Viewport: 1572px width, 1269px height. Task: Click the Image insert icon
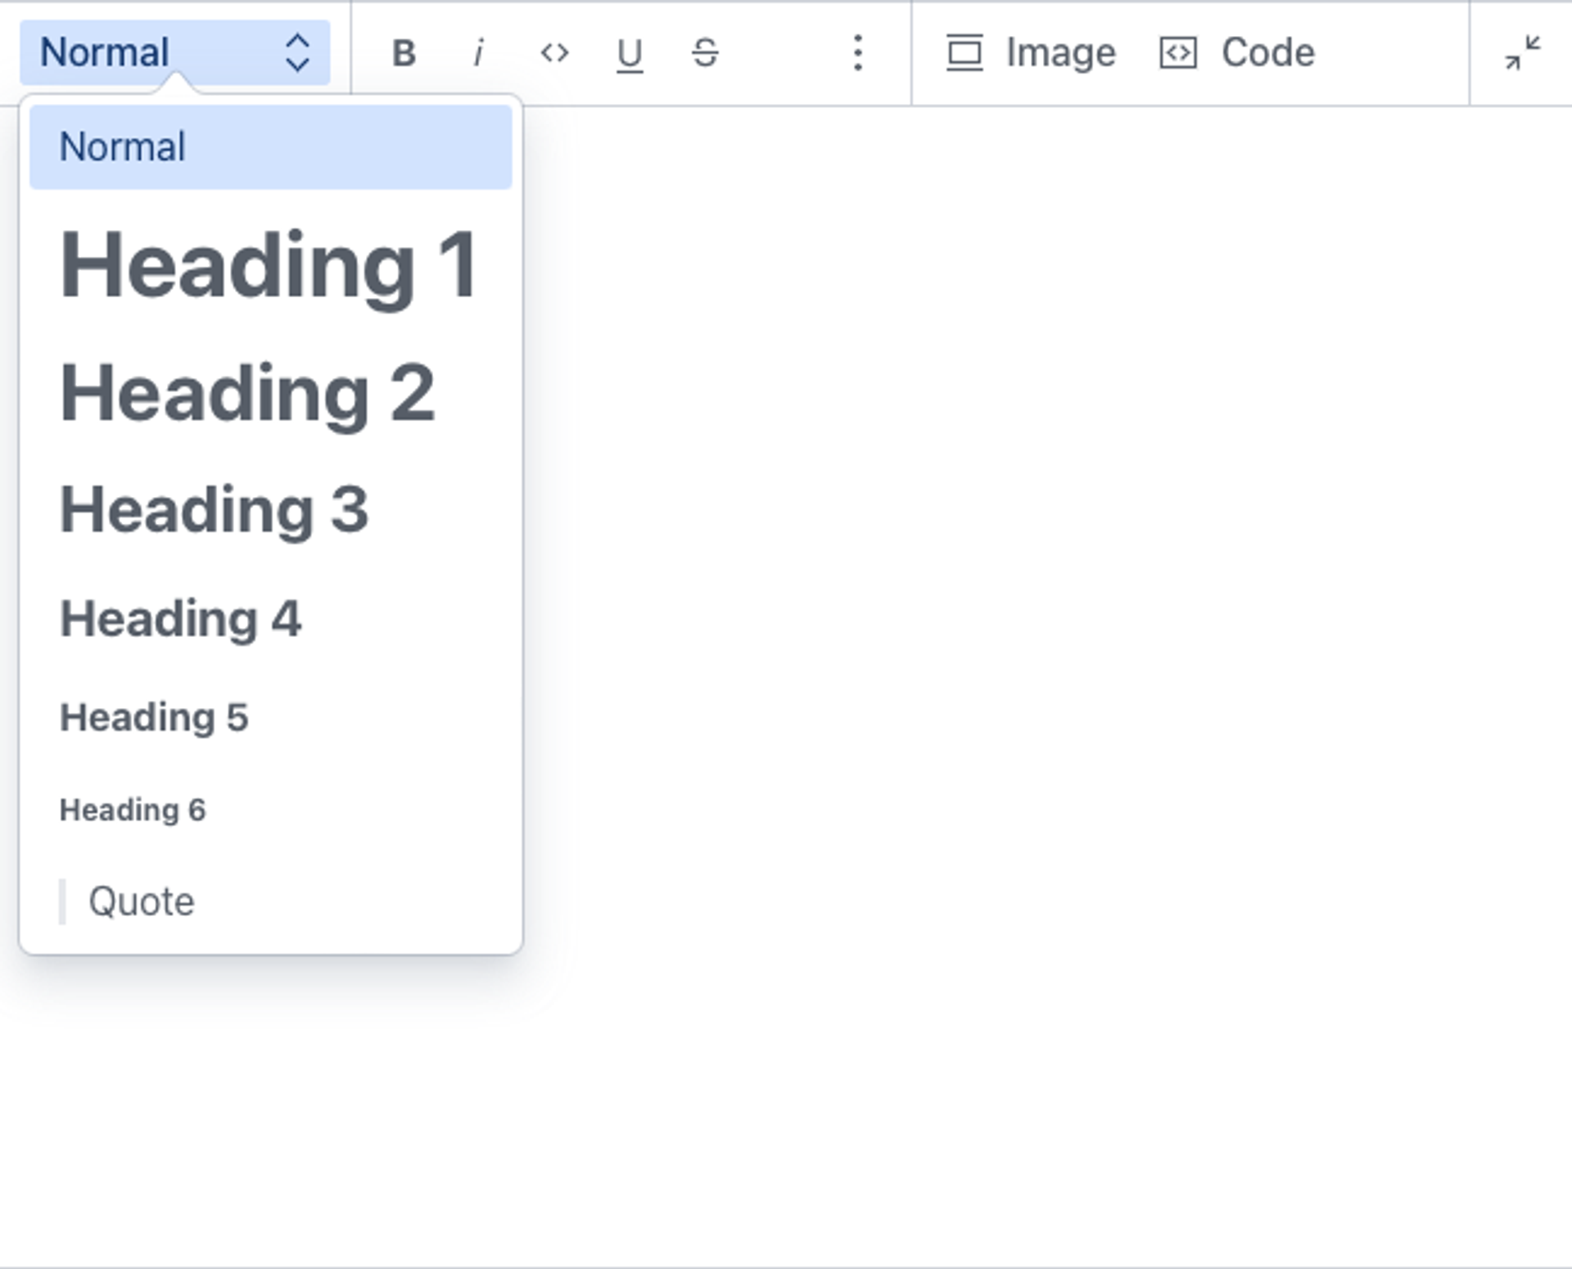click(x=964, y=53)
